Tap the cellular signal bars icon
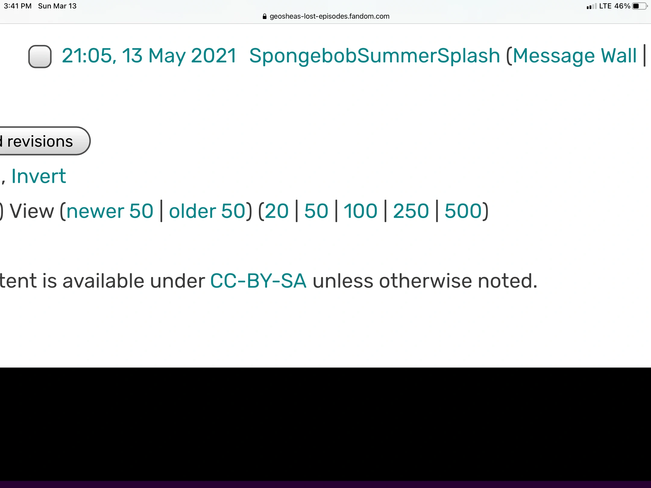 coord(591,6)
